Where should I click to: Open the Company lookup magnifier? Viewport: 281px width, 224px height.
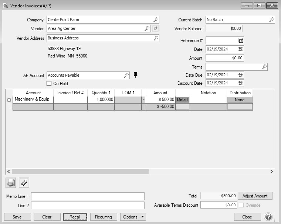pyautogui.click(x=156, y=20)
